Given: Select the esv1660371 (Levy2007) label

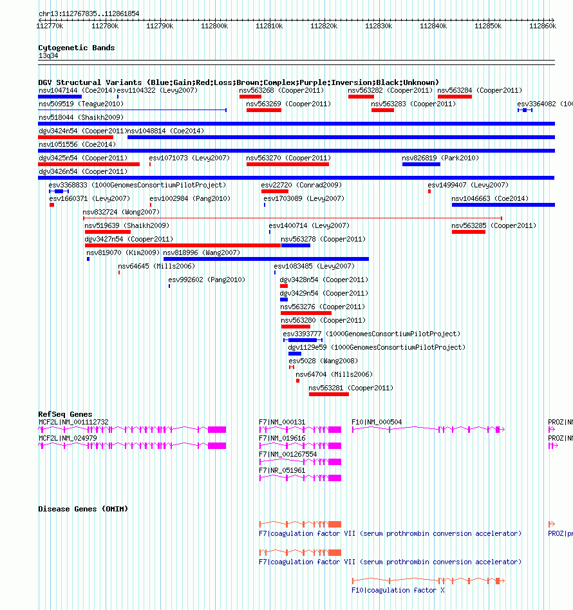Looking at the screenshot, I should click(x=89, y=199).
